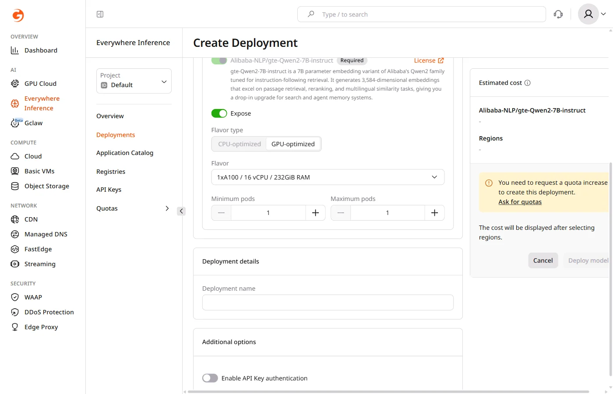Open Dashboard from the sidebar
The image size is (613, 394).
pyautogui.click(x=41, y=50)
